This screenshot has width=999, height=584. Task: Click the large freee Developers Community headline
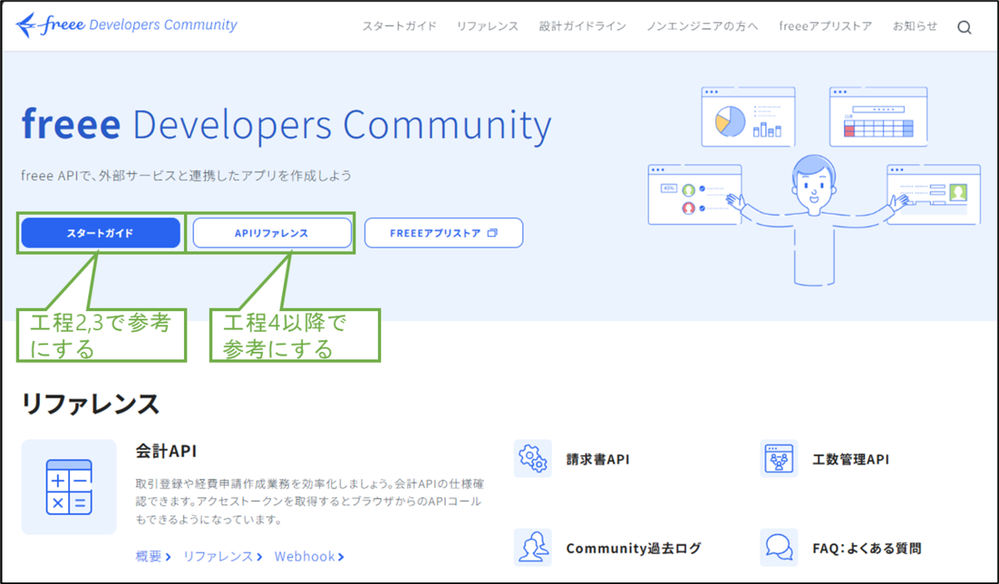point(286,126)
